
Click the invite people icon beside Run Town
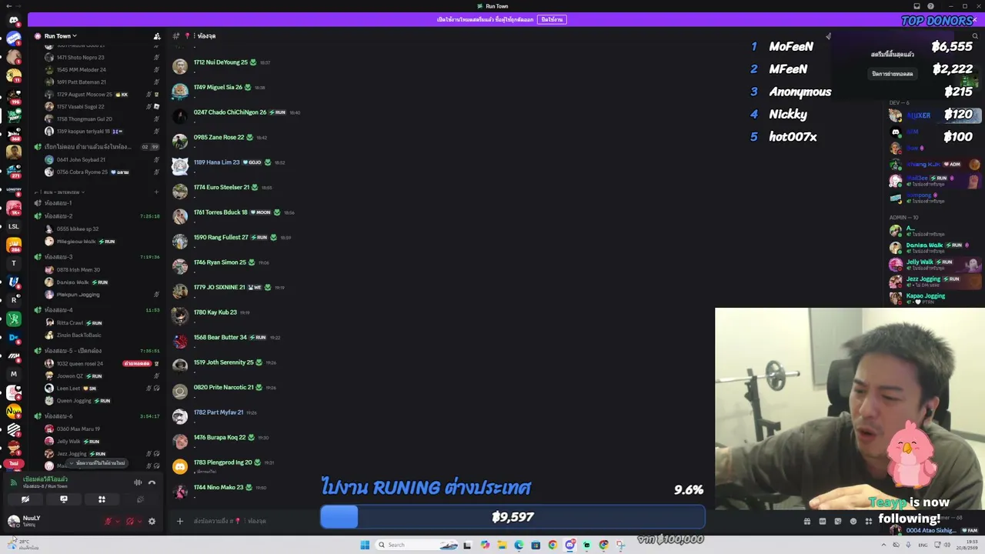point(157,36)
